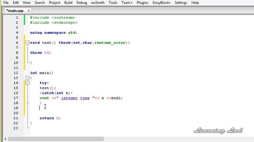
Task: Place cursor on '#include <iostream>' line
Action: (53, 17)
